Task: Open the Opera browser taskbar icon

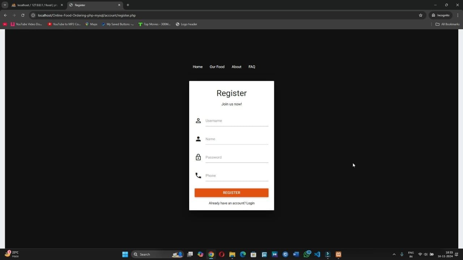Action: 222,254
